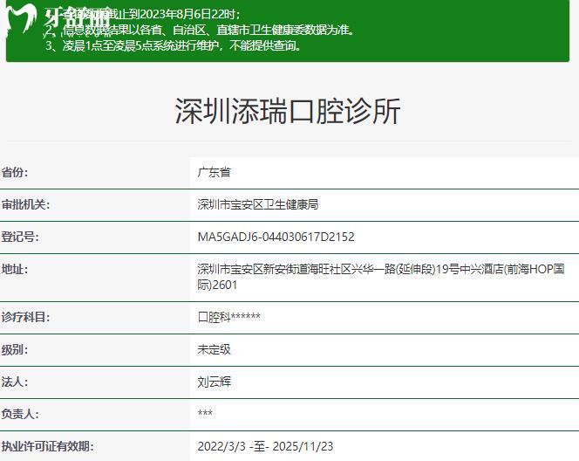579x461 pixels.
Task: Click the heading 深圳添瑞口腔诊所
Action: (x=288, y=111)
